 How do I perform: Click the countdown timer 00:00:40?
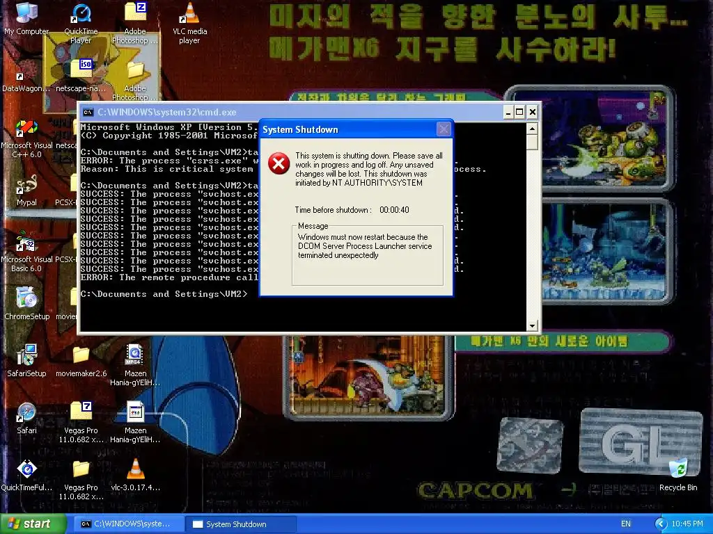pos(394,210)
